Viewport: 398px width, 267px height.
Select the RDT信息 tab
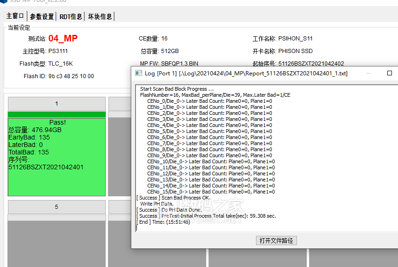click(71, 17)
